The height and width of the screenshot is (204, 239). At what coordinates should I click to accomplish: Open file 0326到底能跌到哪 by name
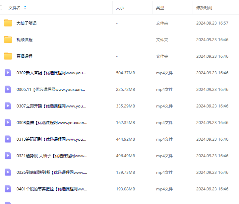[52, 172]
